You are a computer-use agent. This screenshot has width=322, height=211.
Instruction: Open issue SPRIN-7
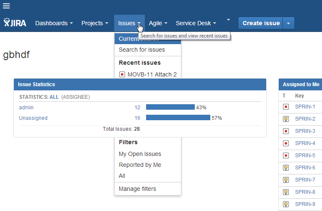point(305,180)
